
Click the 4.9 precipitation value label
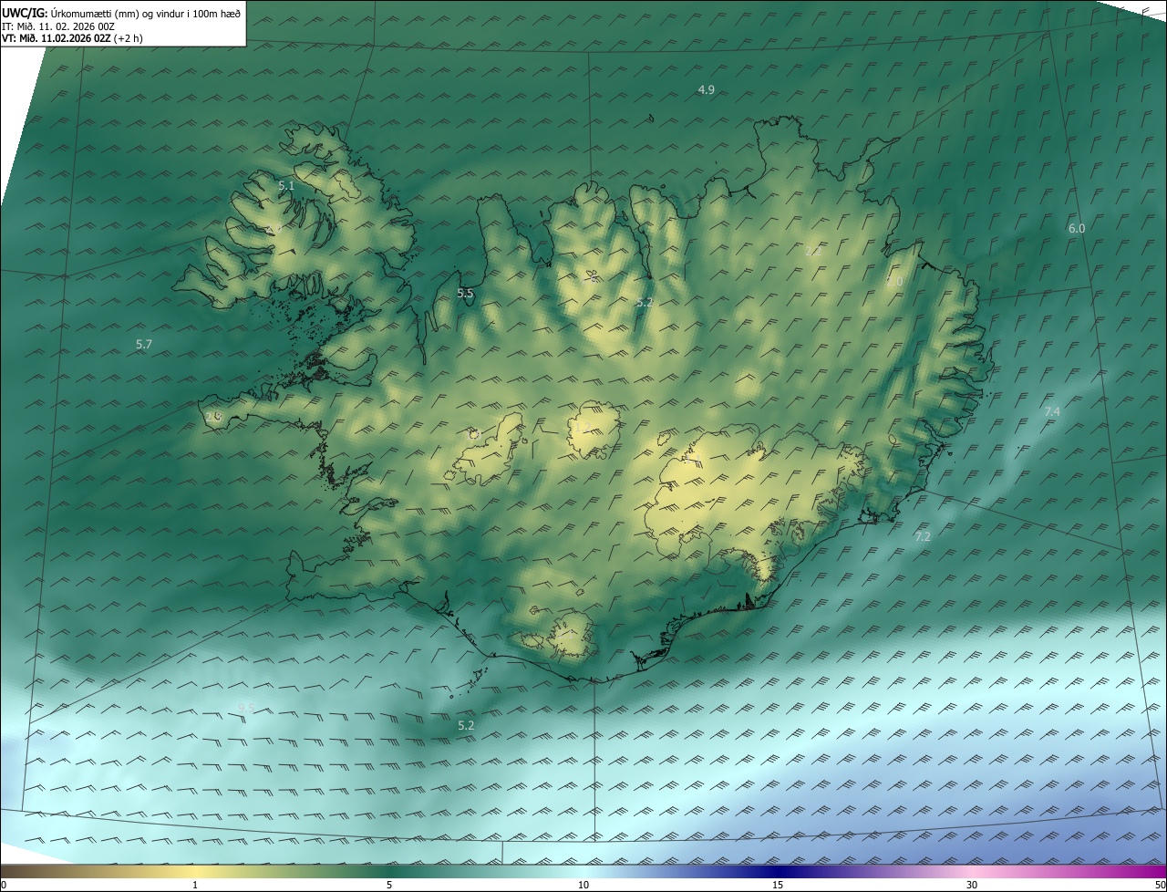(706, 89)
